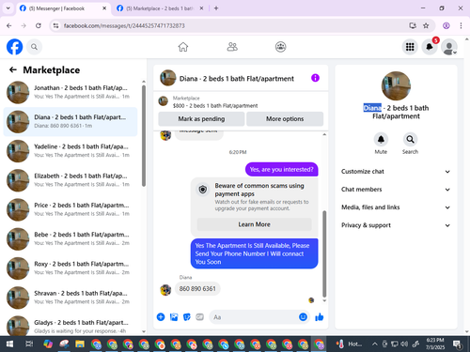Open Shravan's conversation in the list
Image resolution: width=470 pixels, height=352 pixels.
click(70, 298)
